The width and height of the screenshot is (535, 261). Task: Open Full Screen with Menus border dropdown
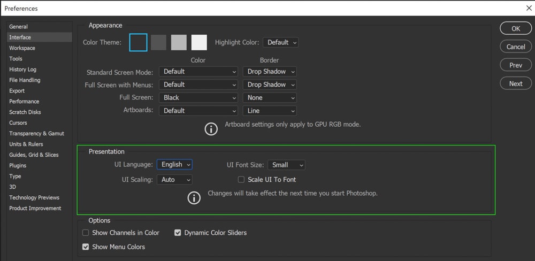(x=270, y=85)
